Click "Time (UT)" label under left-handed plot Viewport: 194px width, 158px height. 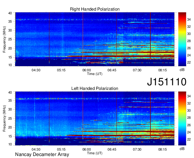point(95,153)
